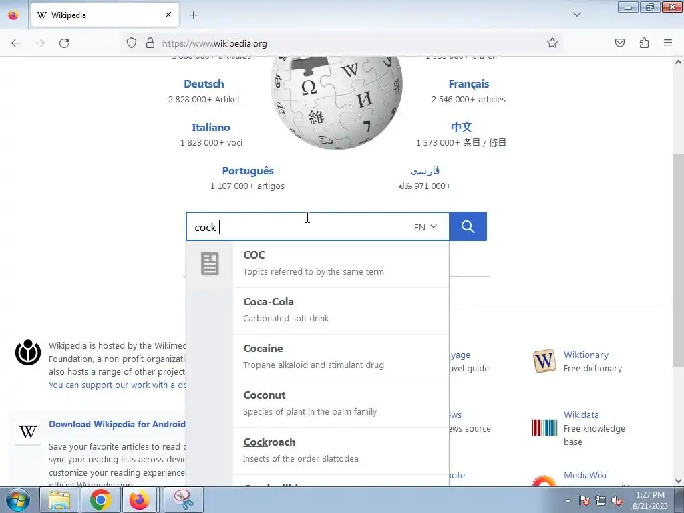
Task: Open the Firefox hamburger application menu
Action: pyautogui.click(x=668, y=43)
